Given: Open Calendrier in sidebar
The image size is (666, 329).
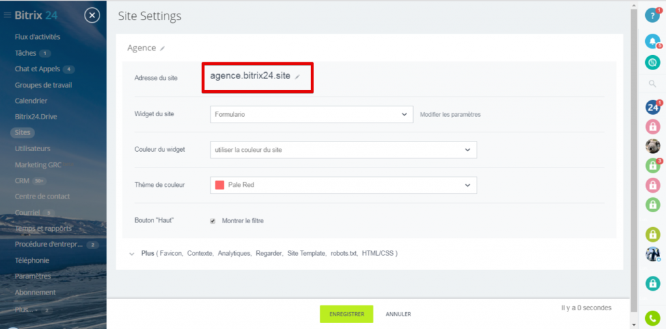Looking at the screenshot, I should (31, 101).
